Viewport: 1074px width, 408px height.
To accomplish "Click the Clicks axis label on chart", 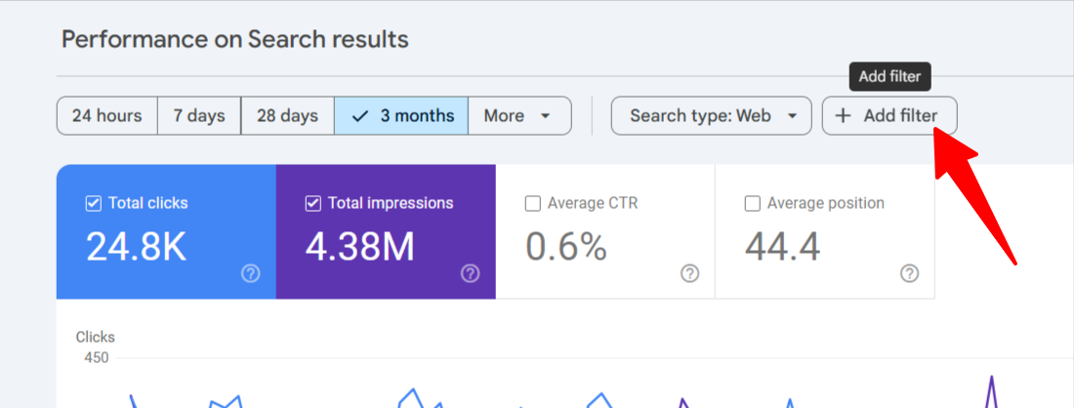I will 96,337.
